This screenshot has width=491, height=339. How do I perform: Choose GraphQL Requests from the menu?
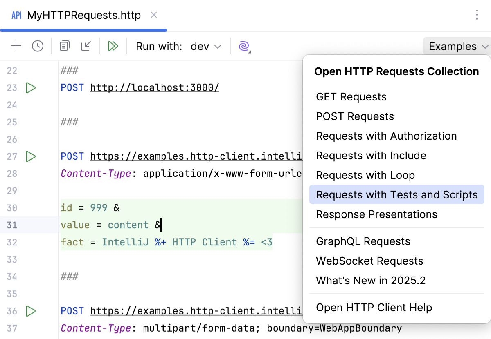click(363, 241)
